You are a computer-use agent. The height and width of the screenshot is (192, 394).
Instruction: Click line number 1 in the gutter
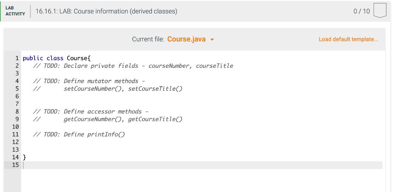17,58
